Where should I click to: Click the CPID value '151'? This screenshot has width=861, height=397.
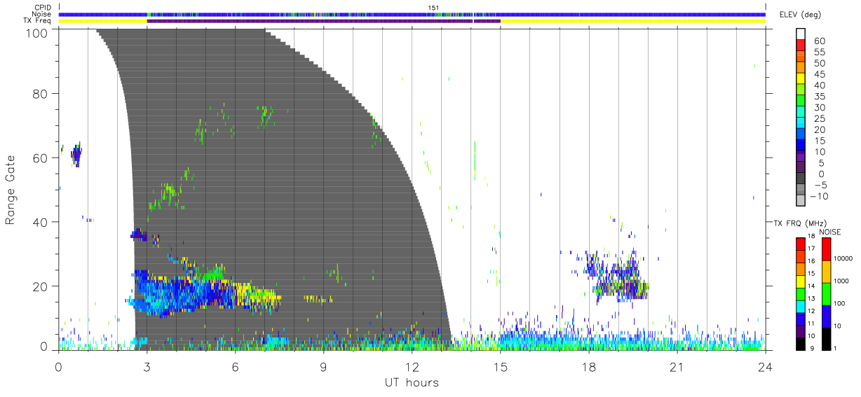433,8
